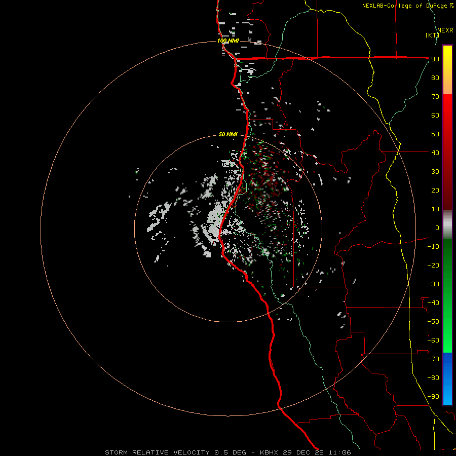Select the 40 value on velocity scale
Image resolution: width=456 pixels, height=456 pixels.
tap(435, 153)
